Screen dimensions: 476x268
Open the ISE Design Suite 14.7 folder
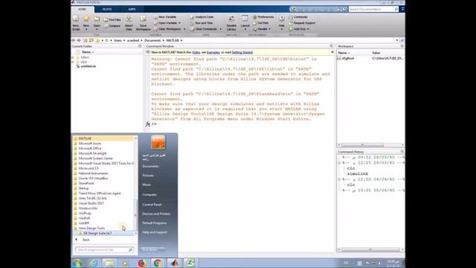click(97, 233)
